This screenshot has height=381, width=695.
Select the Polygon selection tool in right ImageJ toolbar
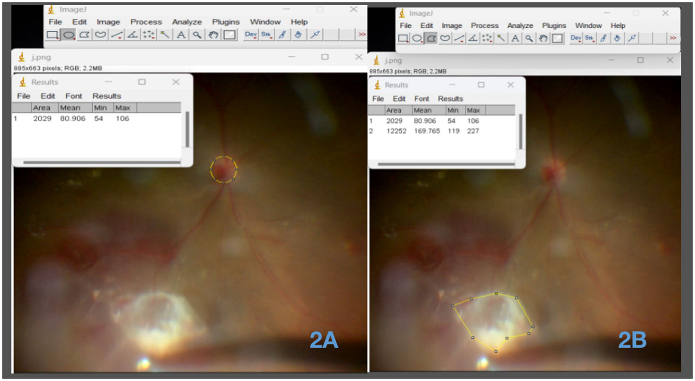coord(431,38)
